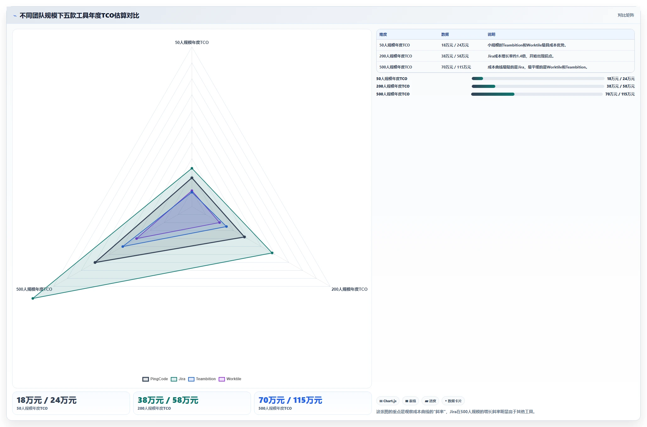The width and height of the screenshot is (647, 427).
Task: Click the 进度 tag
Action: click(x=430, y=401)
